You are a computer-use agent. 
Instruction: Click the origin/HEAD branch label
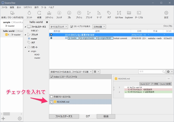[105, 38]
